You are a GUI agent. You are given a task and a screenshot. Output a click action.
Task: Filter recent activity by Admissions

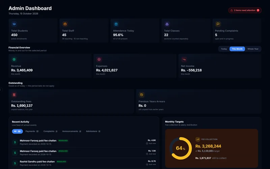pyautogui.click(x=93, y=131)
